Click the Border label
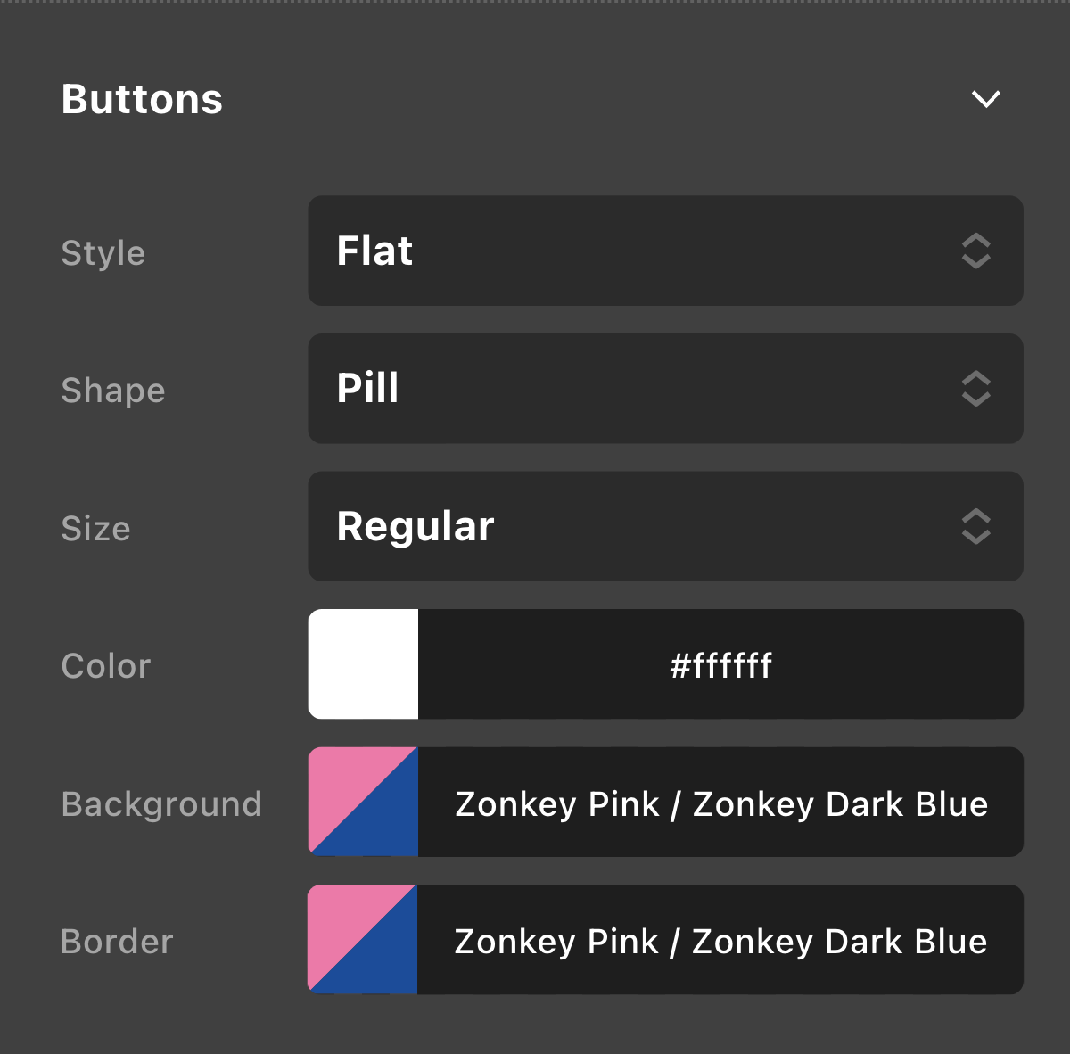 (117, 942)
